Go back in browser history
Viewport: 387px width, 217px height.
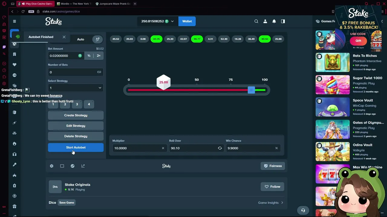point(12,11)
